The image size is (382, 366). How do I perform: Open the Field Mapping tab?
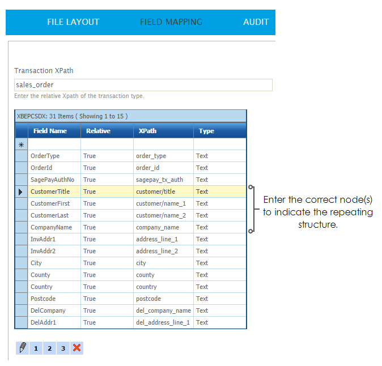(x=171, y=22)
